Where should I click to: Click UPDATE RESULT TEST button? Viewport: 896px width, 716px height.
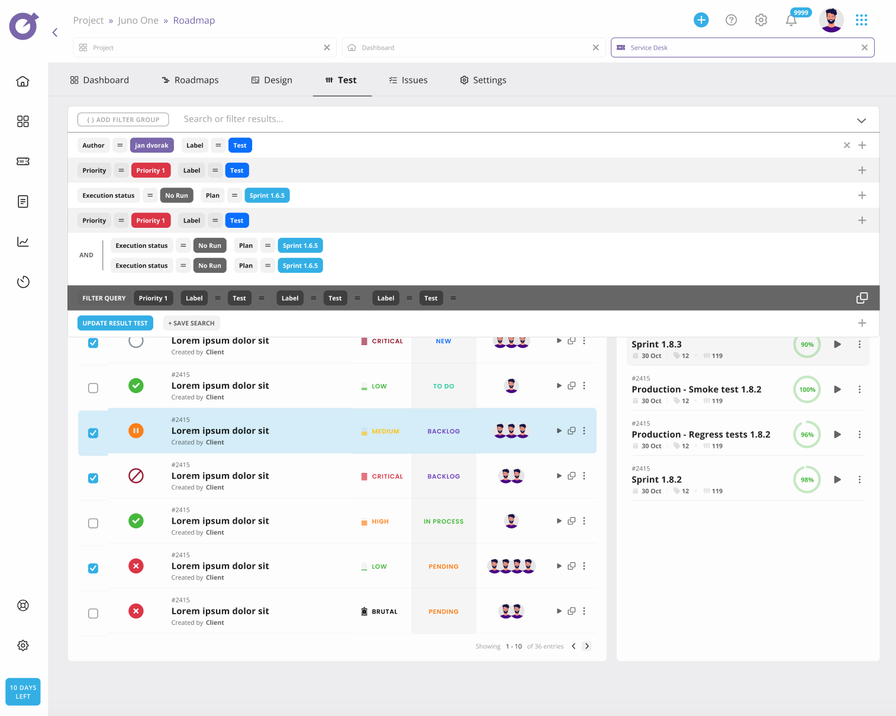[115, 323]
